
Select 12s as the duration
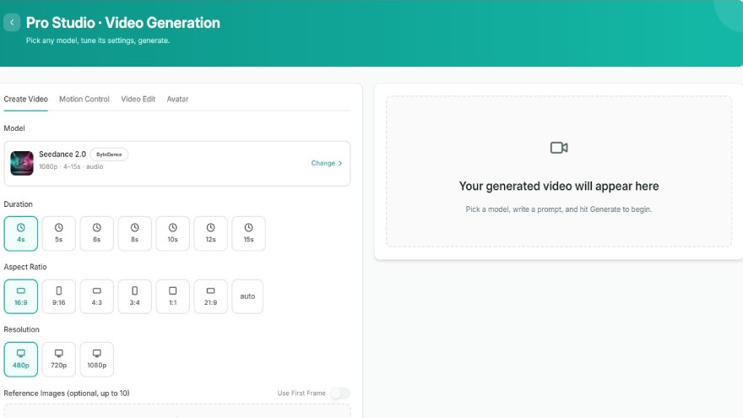click(x=210, y=234)
